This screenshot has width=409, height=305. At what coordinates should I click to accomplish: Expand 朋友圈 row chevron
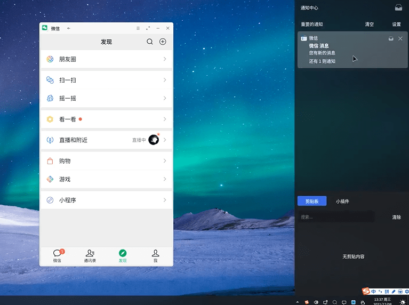[x=165, y=59]
